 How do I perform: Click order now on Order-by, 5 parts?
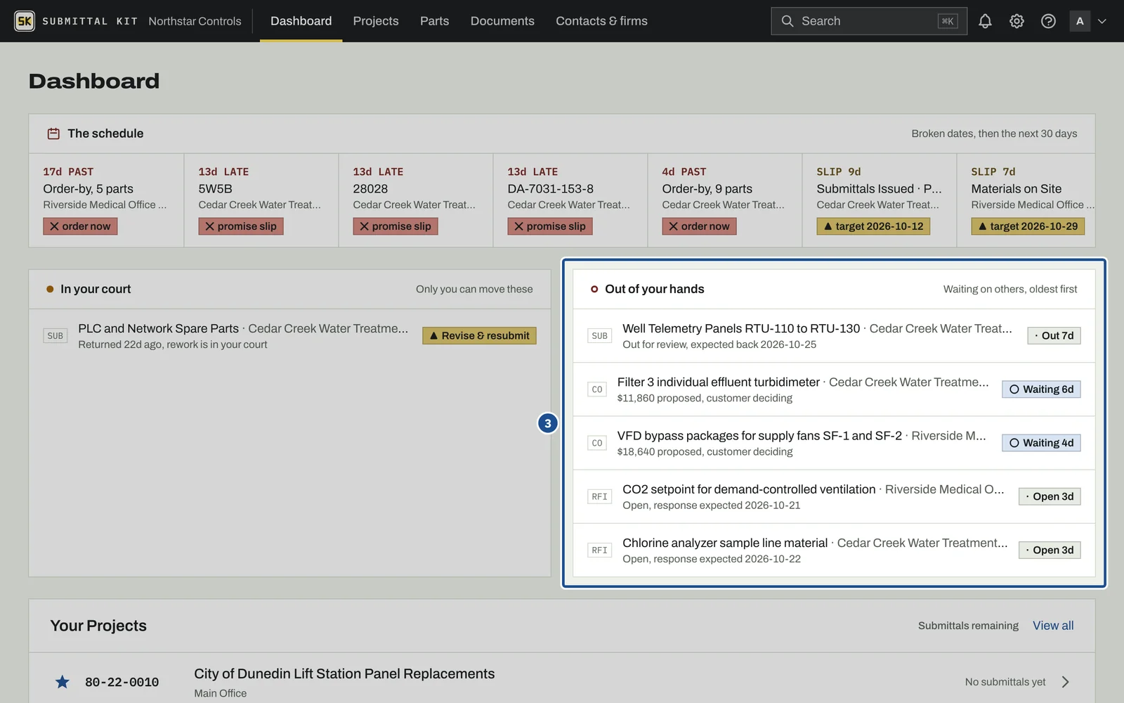point(80,226)
